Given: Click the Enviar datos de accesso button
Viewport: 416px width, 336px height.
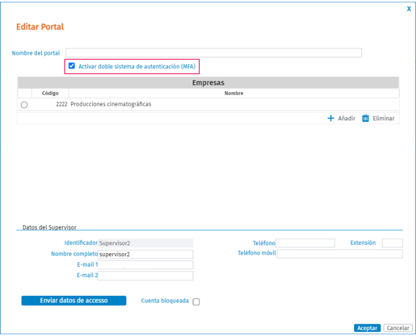Looking at the screenshot, I should pyautogui.click(x=74, y=301).
